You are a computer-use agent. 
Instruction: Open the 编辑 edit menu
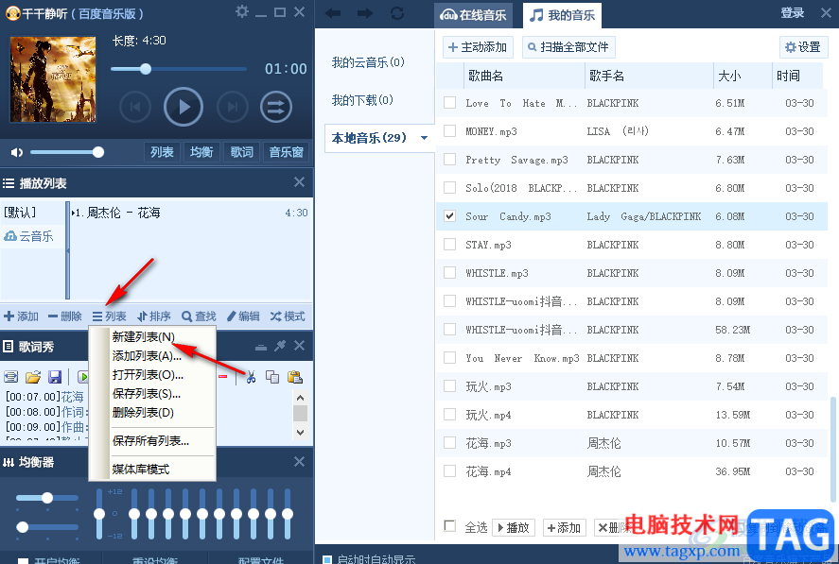pos(243,316)
